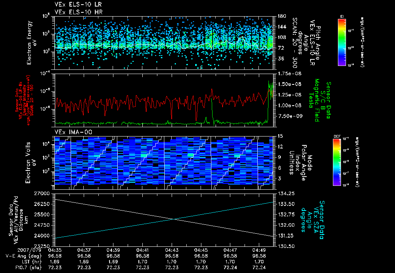Click the 134.25 SZA tick label
Viewport: 395px width, 273px height.
click(x=286, y=194)
